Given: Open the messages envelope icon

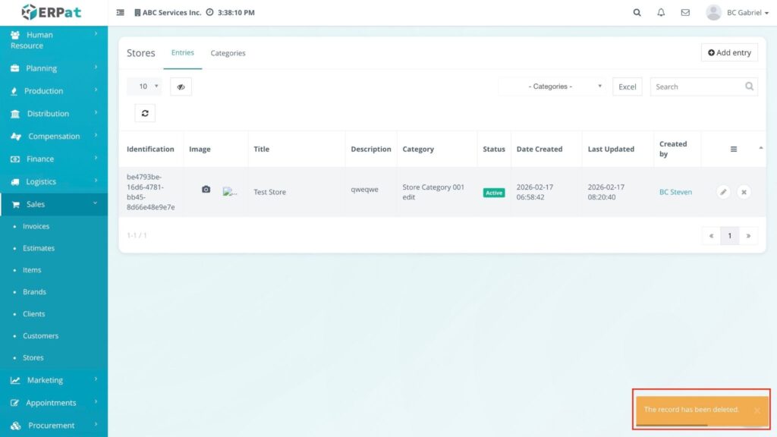Looking at the screenshot, I should (685, 13).
